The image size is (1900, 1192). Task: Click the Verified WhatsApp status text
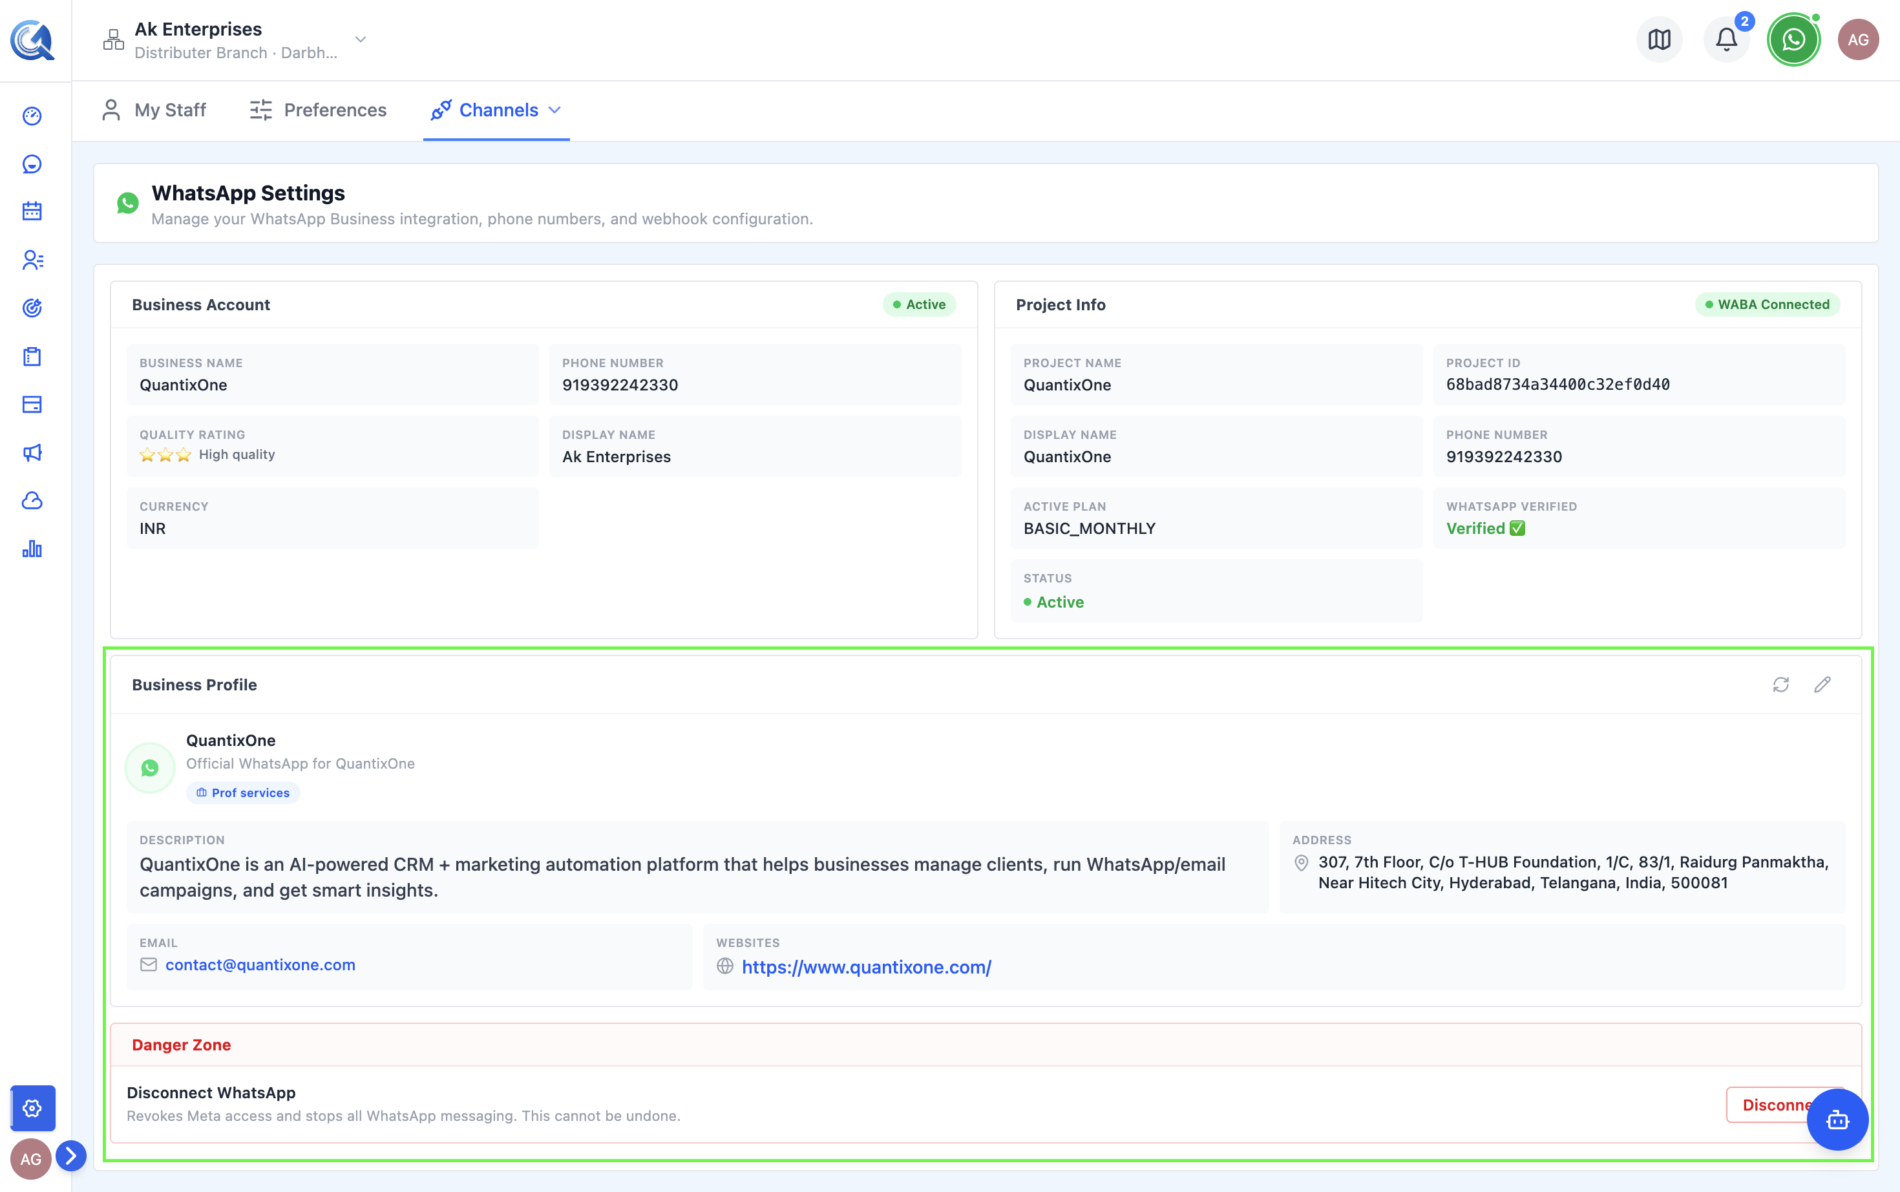click(x=1486, y=528)
